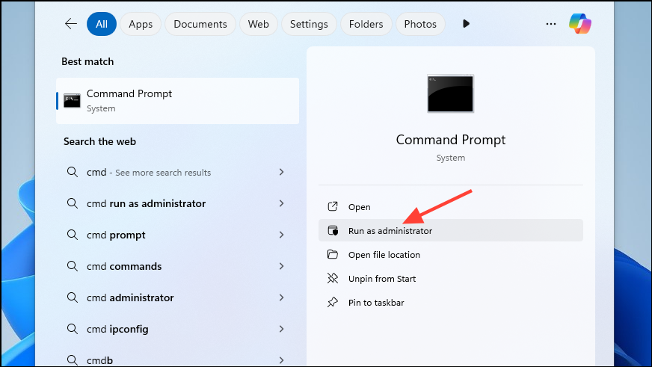Click the pin icon beside Pin to taskbar
This screenshot has width=652, height=367.
click(333, 302)
